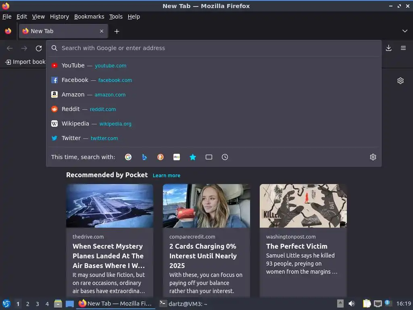Open the volume speaker tray icon
Screen dimensions: 413x310
click(x=352, y=304)
